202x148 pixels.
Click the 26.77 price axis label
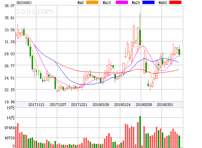(x=9, y=66)
